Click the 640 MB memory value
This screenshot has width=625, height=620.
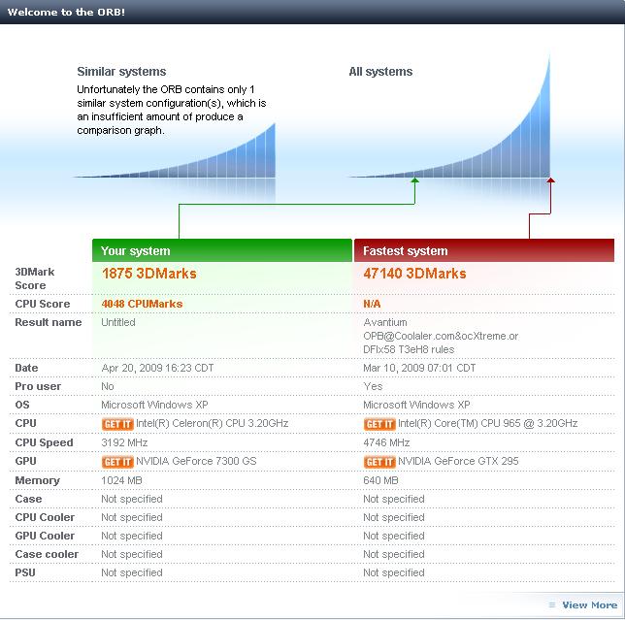pyautogui.click(x=380, y=480)
